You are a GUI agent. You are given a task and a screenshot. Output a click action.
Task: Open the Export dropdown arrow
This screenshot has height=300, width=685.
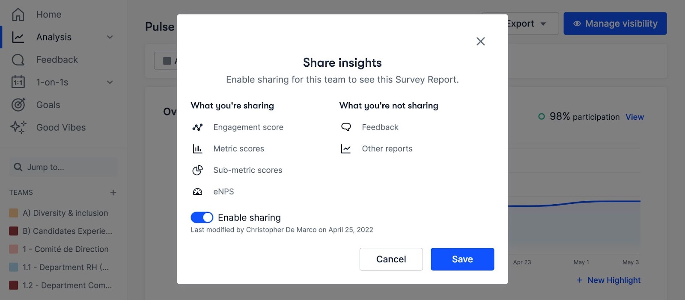coord(543,24)
